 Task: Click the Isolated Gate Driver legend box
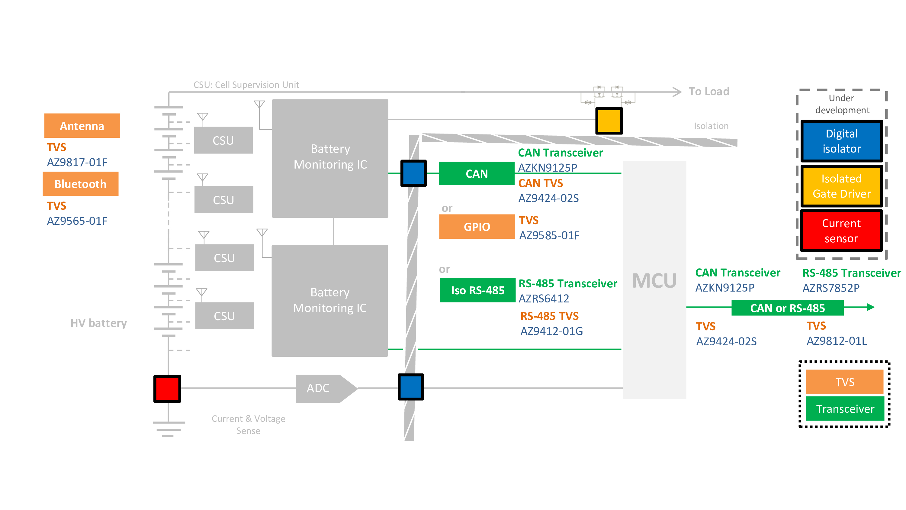tap(841, 186)
